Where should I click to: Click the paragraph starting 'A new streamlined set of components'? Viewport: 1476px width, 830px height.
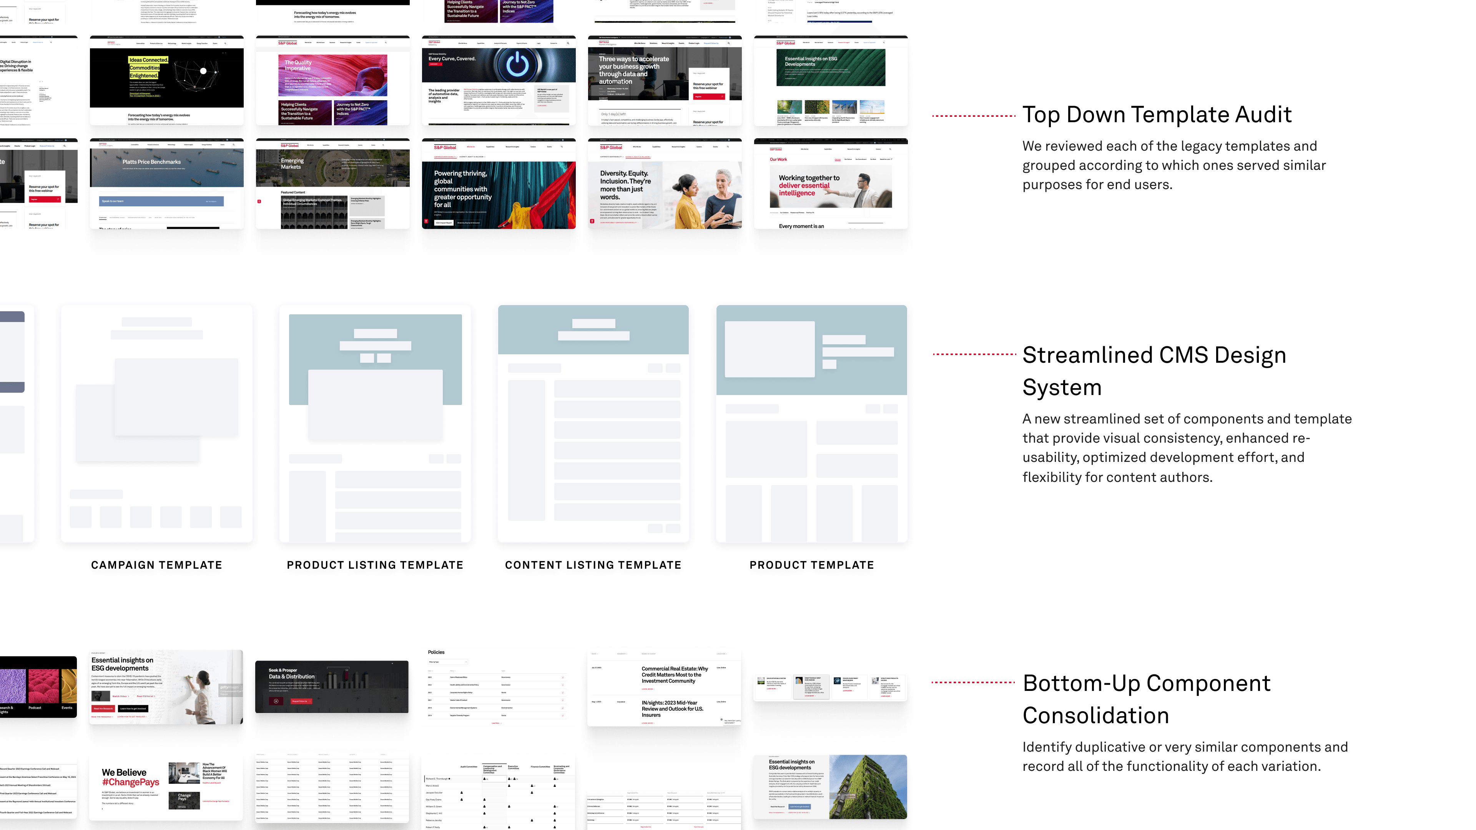pos(1187,448)
